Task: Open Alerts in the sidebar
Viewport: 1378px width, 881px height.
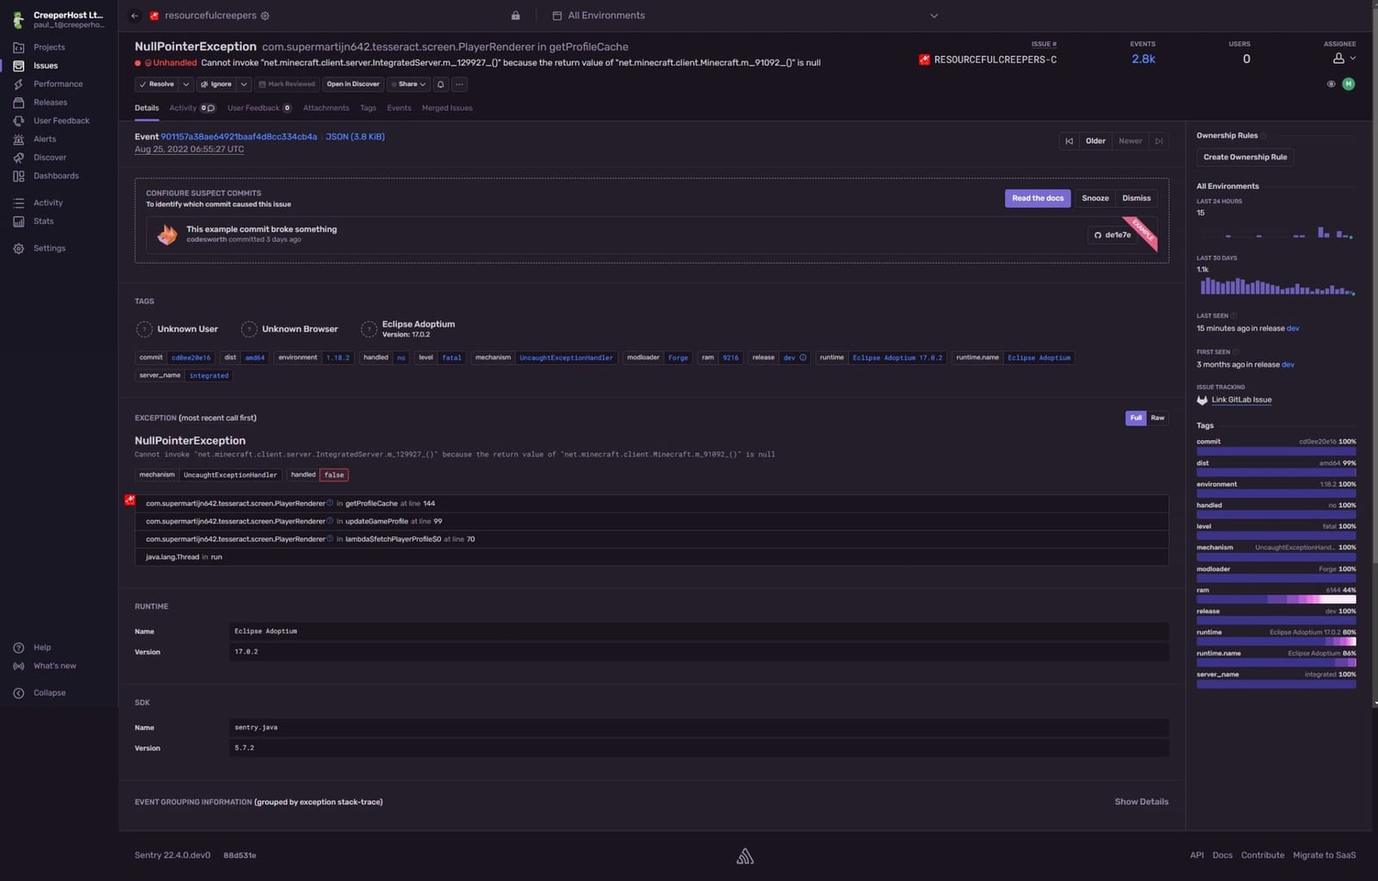Action: pyautogui.click(x=45, y=139)
